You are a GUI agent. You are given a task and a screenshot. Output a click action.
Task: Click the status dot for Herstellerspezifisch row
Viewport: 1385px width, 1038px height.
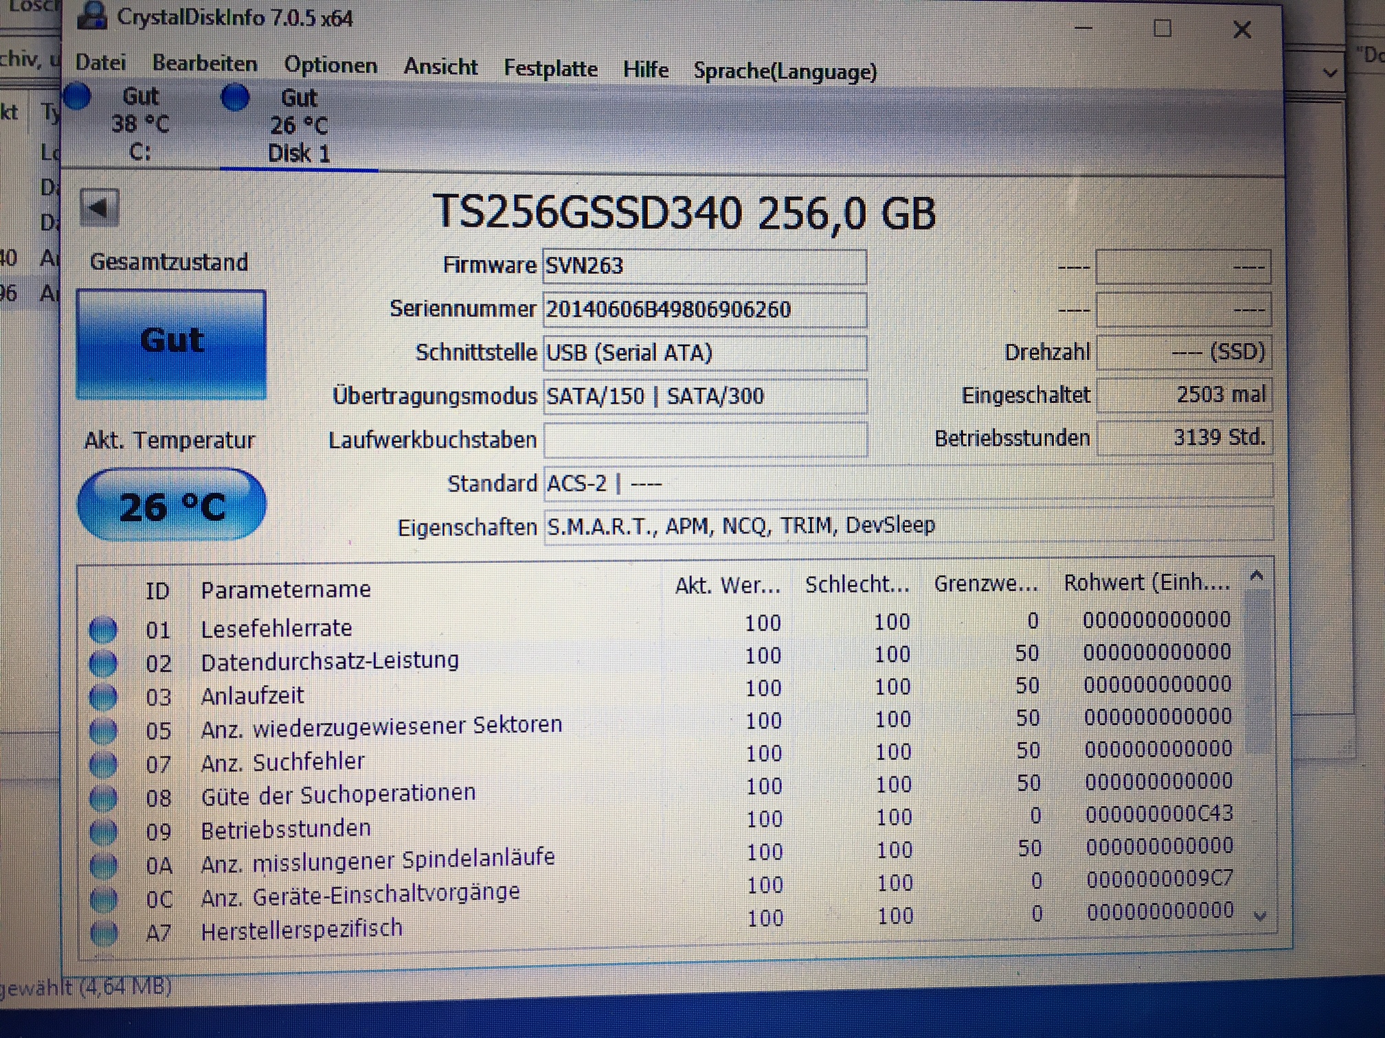103,932
